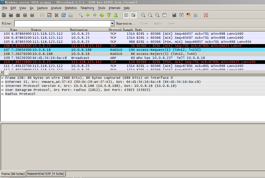Open the Telephony menu
Image resolution: width=265 pixels, height=178 pixels.
coord(87,8)
